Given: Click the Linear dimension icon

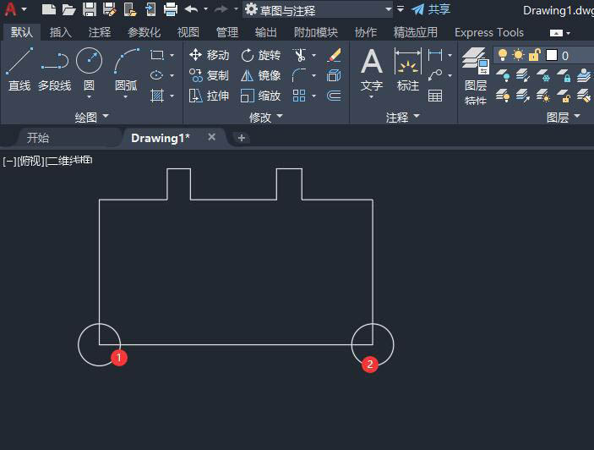Looking at the screenshot, I should click(x=435, y=55).
